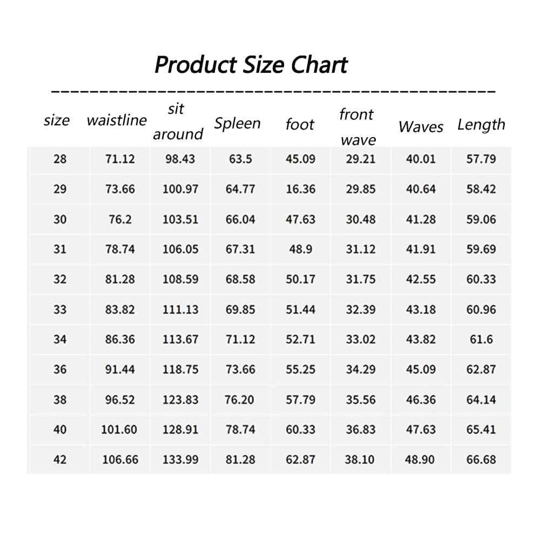540x540 pixels.
Task: Click the front wave column header
Action: point(357,127)
